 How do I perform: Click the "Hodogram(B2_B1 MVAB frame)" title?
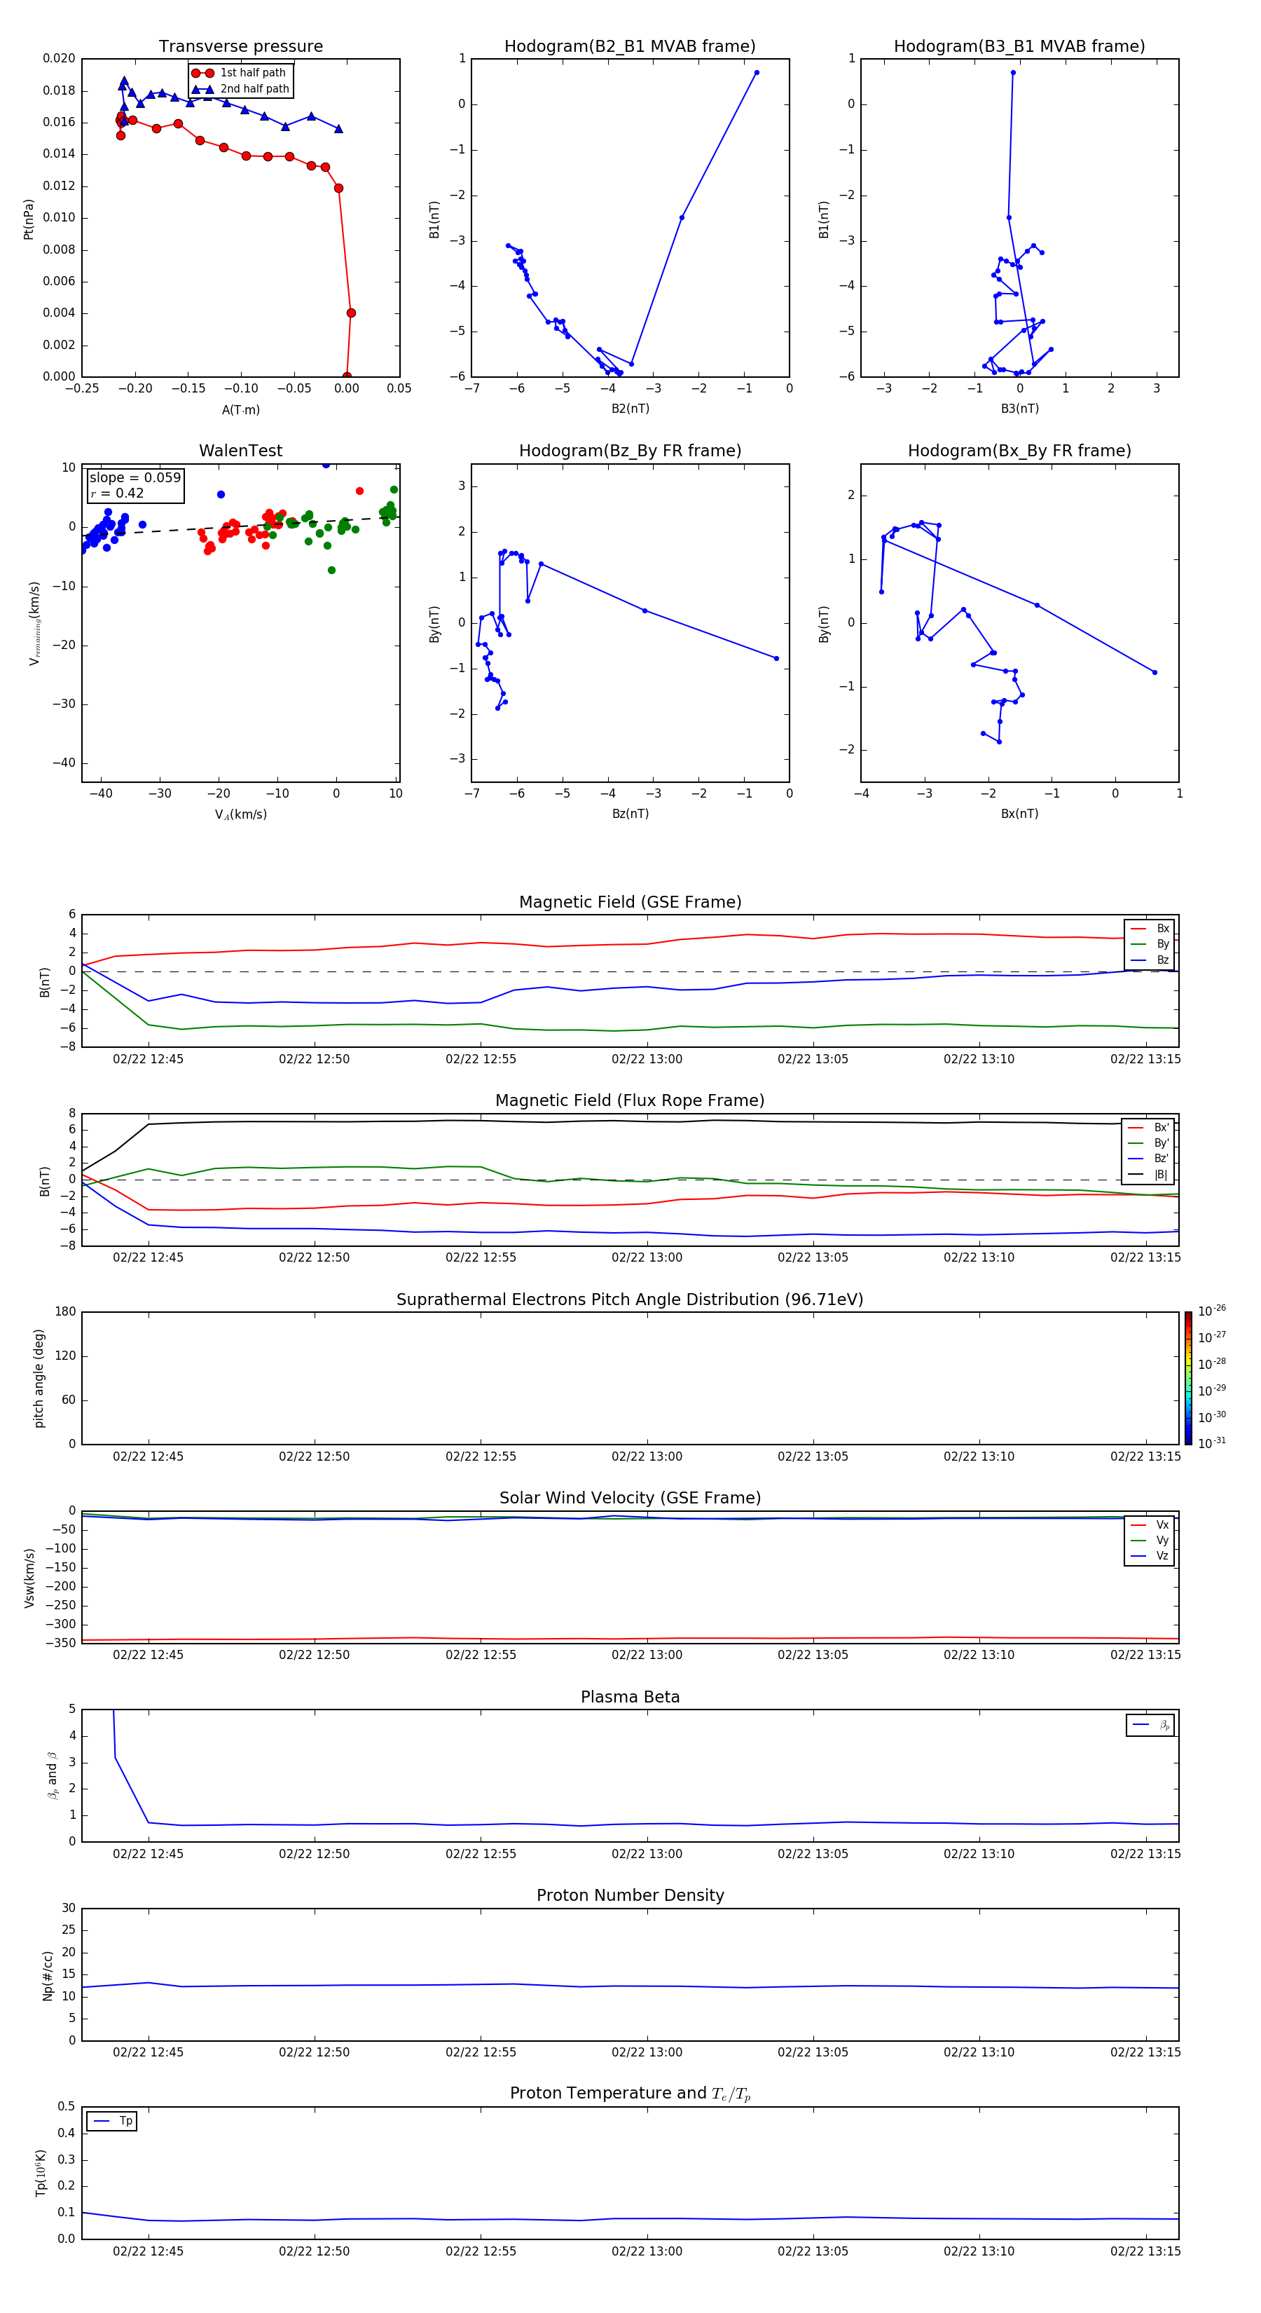click(630, 46)
